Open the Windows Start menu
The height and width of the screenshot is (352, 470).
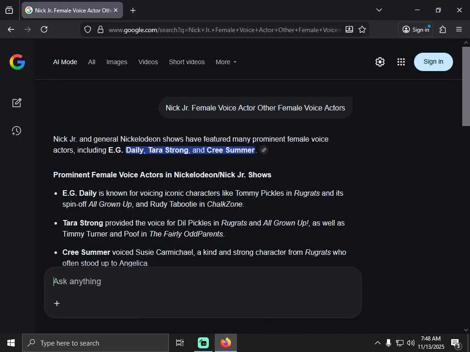click(x=11, y=343)
